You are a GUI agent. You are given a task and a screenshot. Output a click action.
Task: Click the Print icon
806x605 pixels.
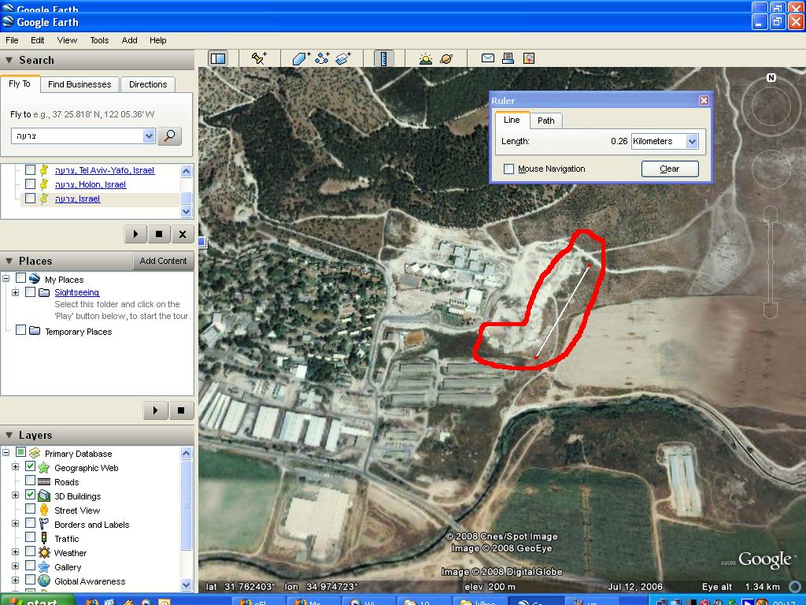click(508, 58)
